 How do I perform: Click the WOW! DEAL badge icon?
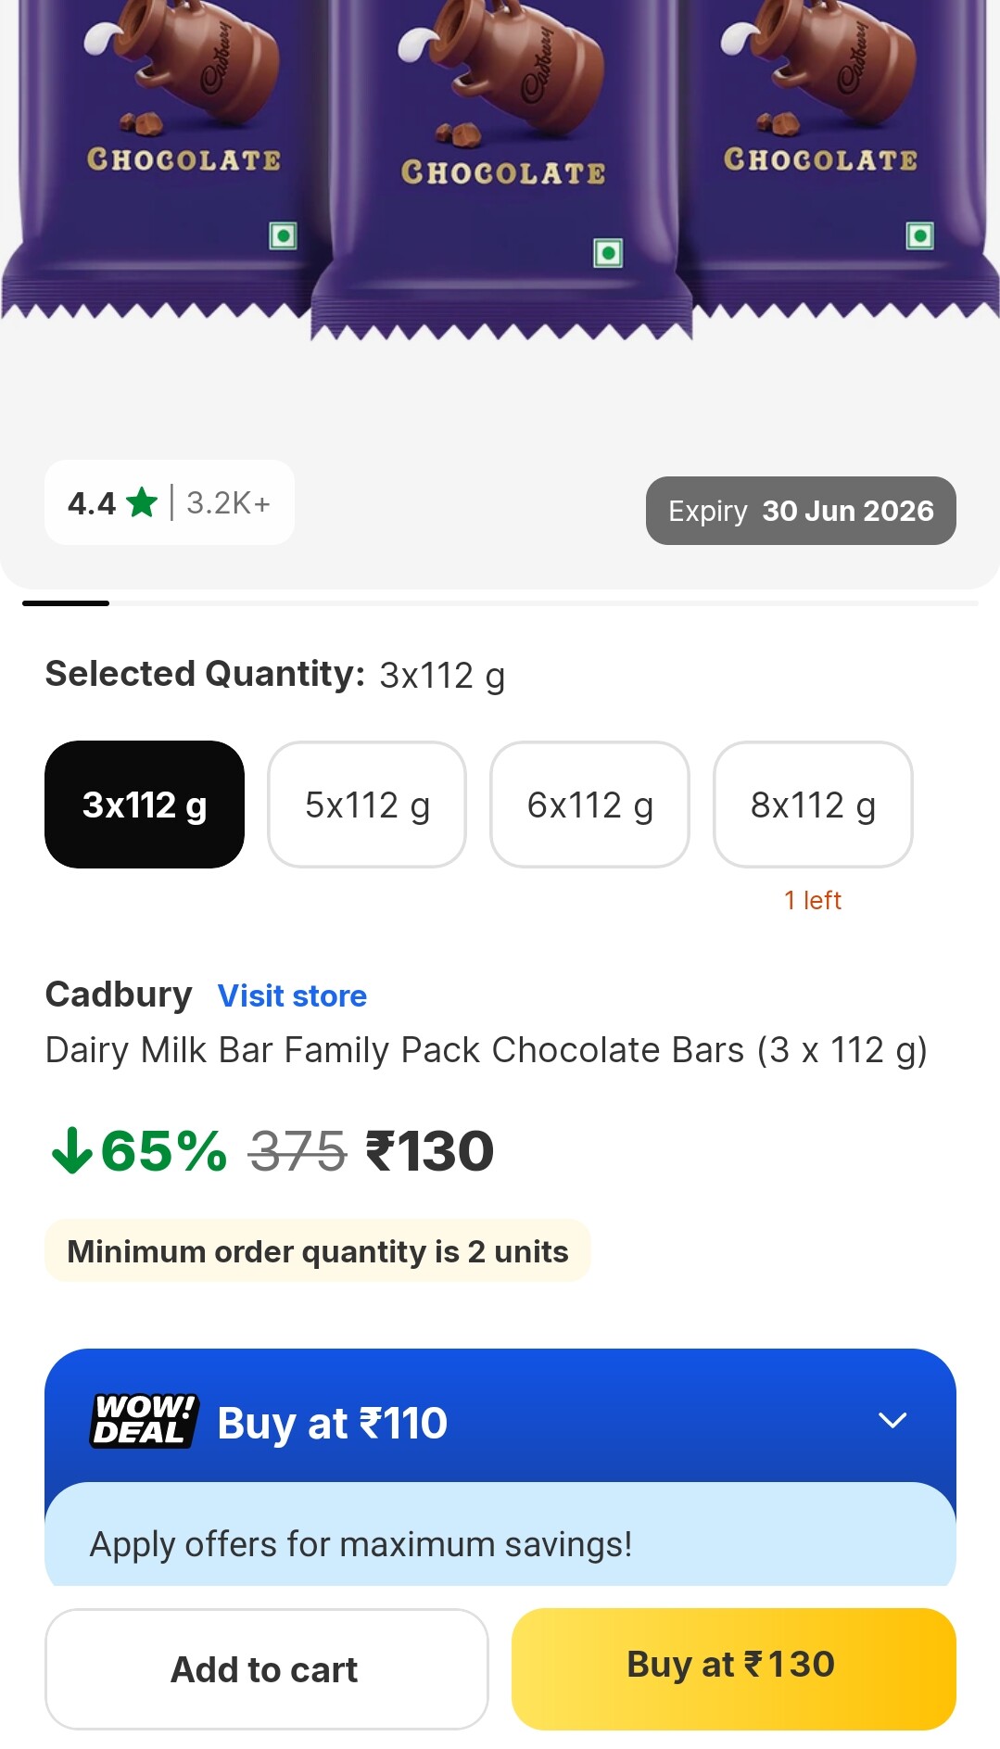(144, 1421)
